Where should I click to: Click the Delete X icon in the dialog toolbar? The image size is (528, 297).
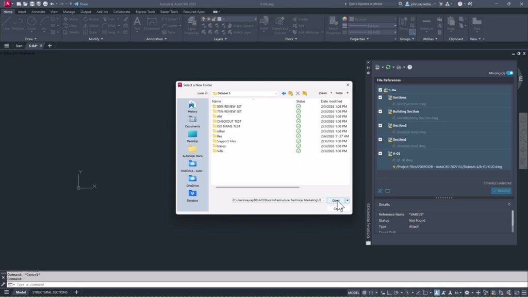click(x=298, y=93)
